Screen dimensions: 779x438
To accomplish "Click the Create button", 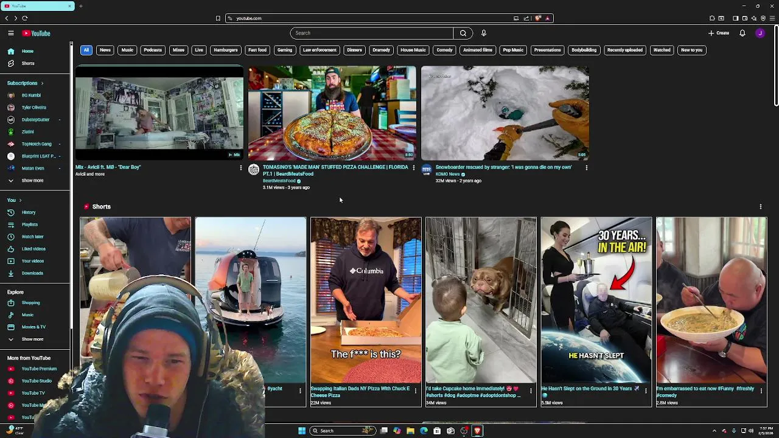I will coord(719,33).
